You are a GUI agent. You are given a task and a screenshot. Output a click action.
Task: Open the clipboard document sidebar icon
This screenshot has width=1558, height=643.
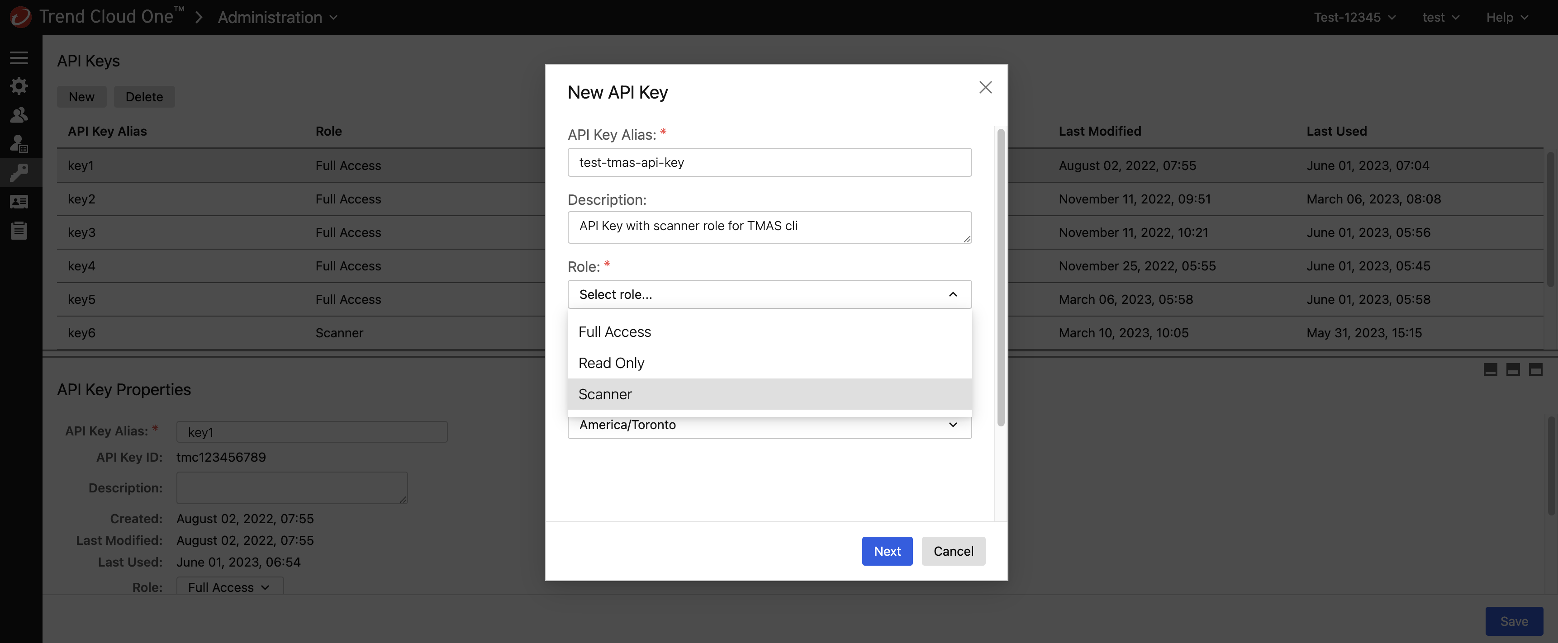pyautogui.click(x=19, y=230)
